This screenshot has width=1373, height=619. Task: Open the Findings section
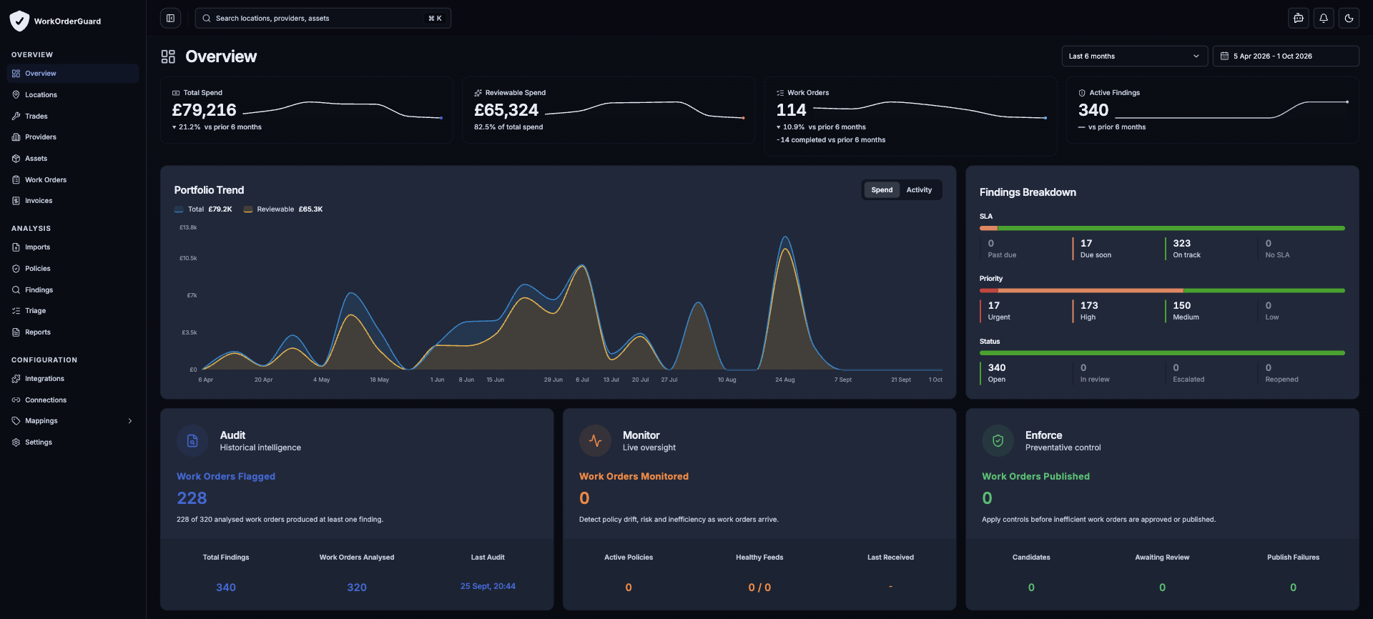pos(73,290)
